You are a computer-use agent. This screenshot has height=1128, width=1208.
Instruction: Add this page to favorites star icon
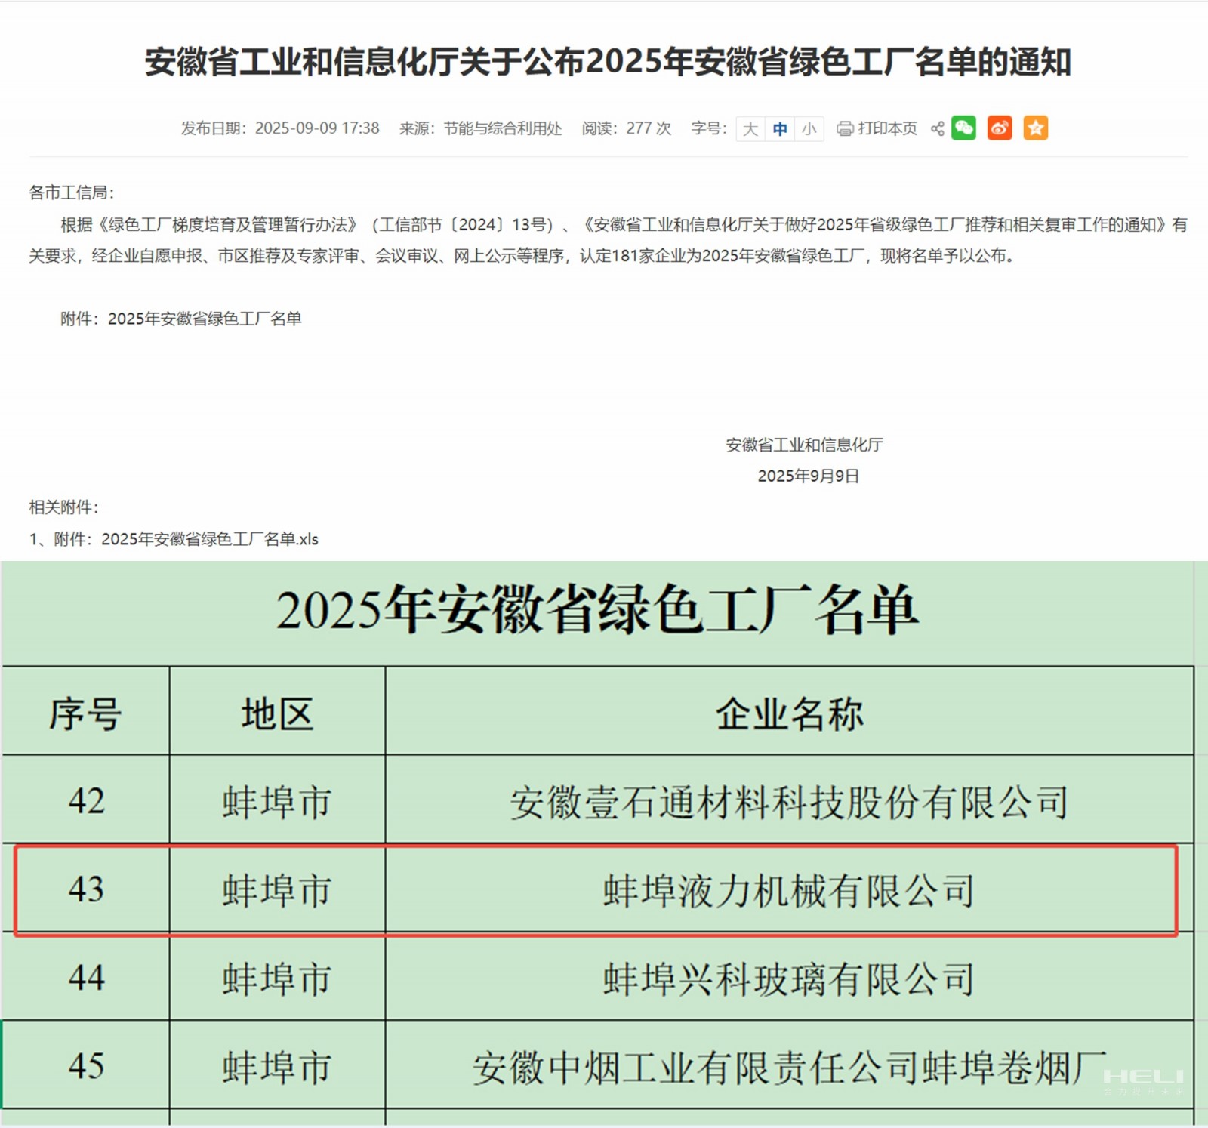[1036, 128]
